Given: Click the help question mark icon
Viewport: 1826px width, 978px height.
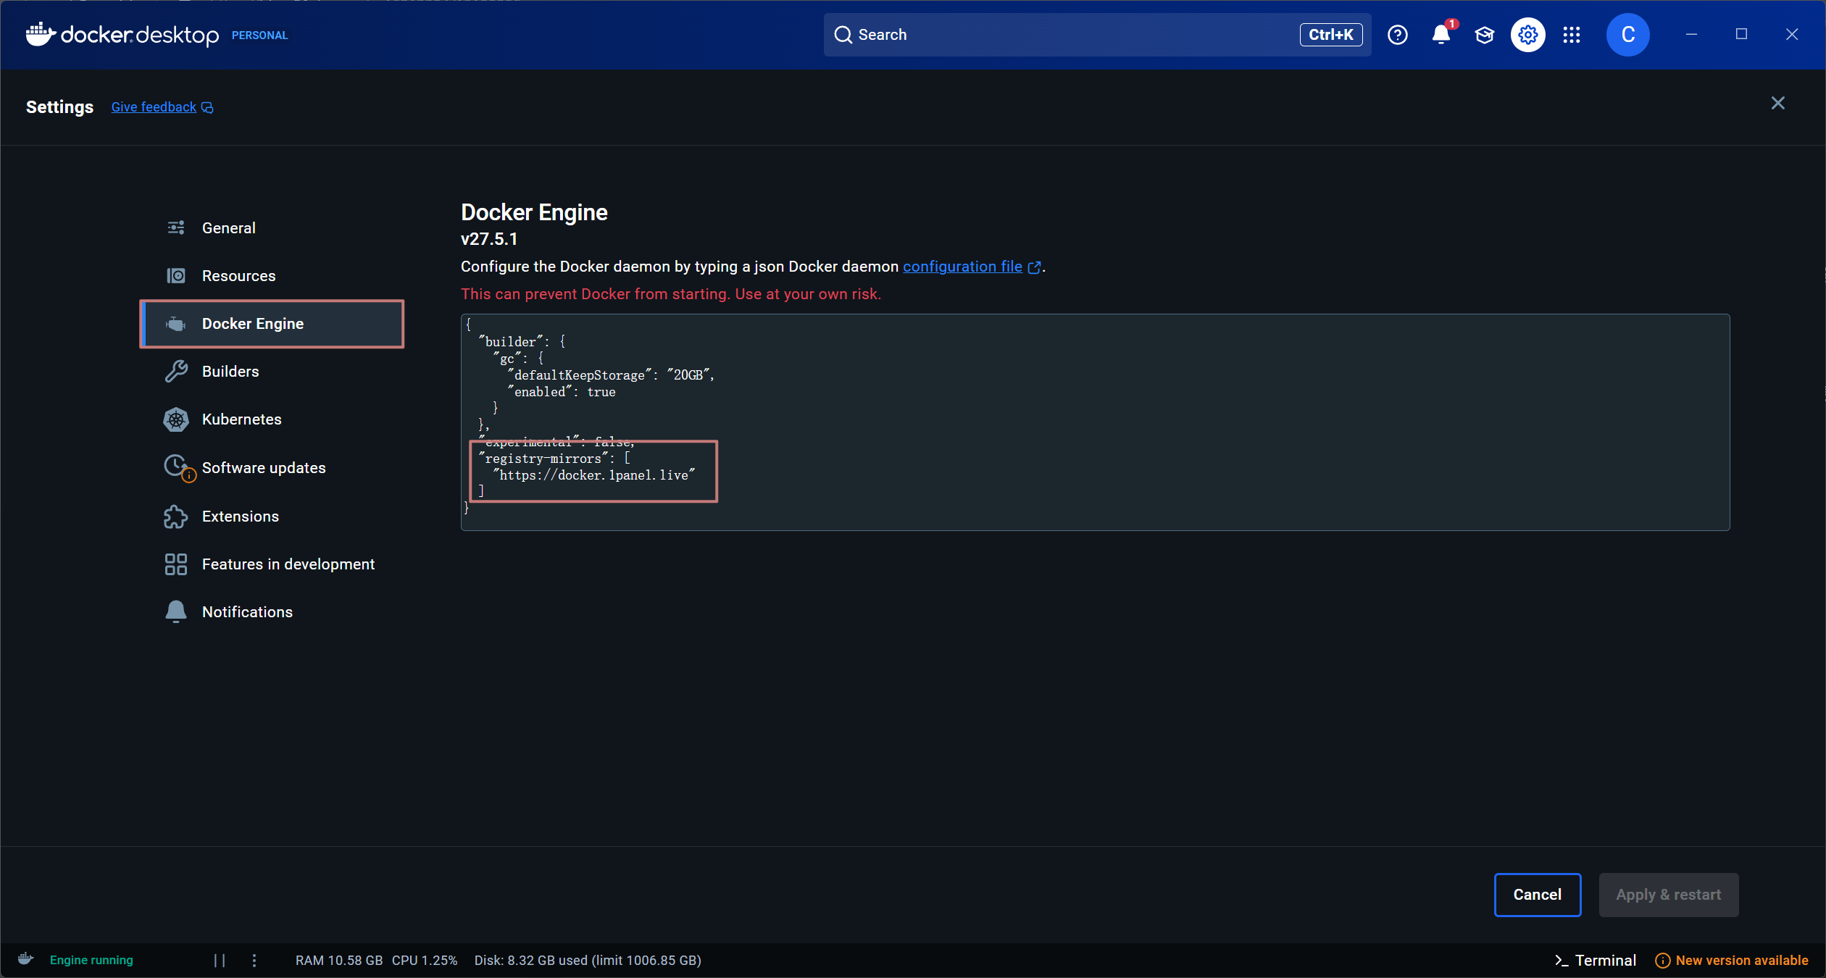Looking at the screenshot, I should [x=1398, y=35].
